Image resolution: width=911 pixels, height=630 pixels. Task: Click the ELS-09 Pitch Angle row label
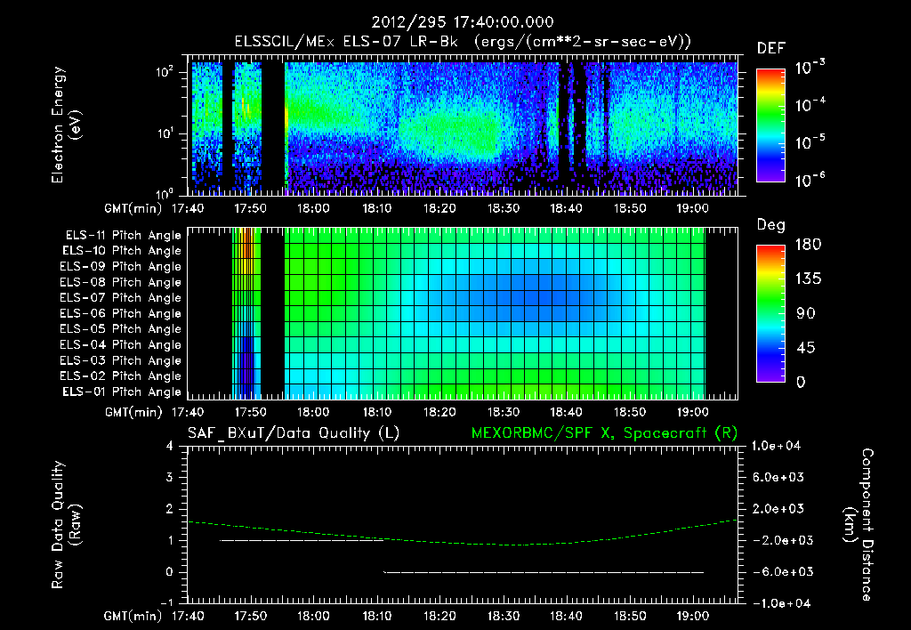click(x=120, y=267)
